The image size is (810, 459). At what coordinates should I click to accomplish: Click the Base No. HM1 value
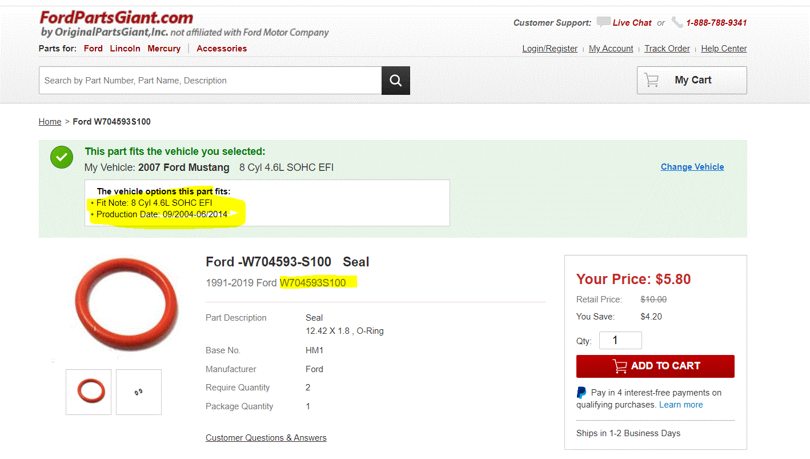tap(315, 350)
